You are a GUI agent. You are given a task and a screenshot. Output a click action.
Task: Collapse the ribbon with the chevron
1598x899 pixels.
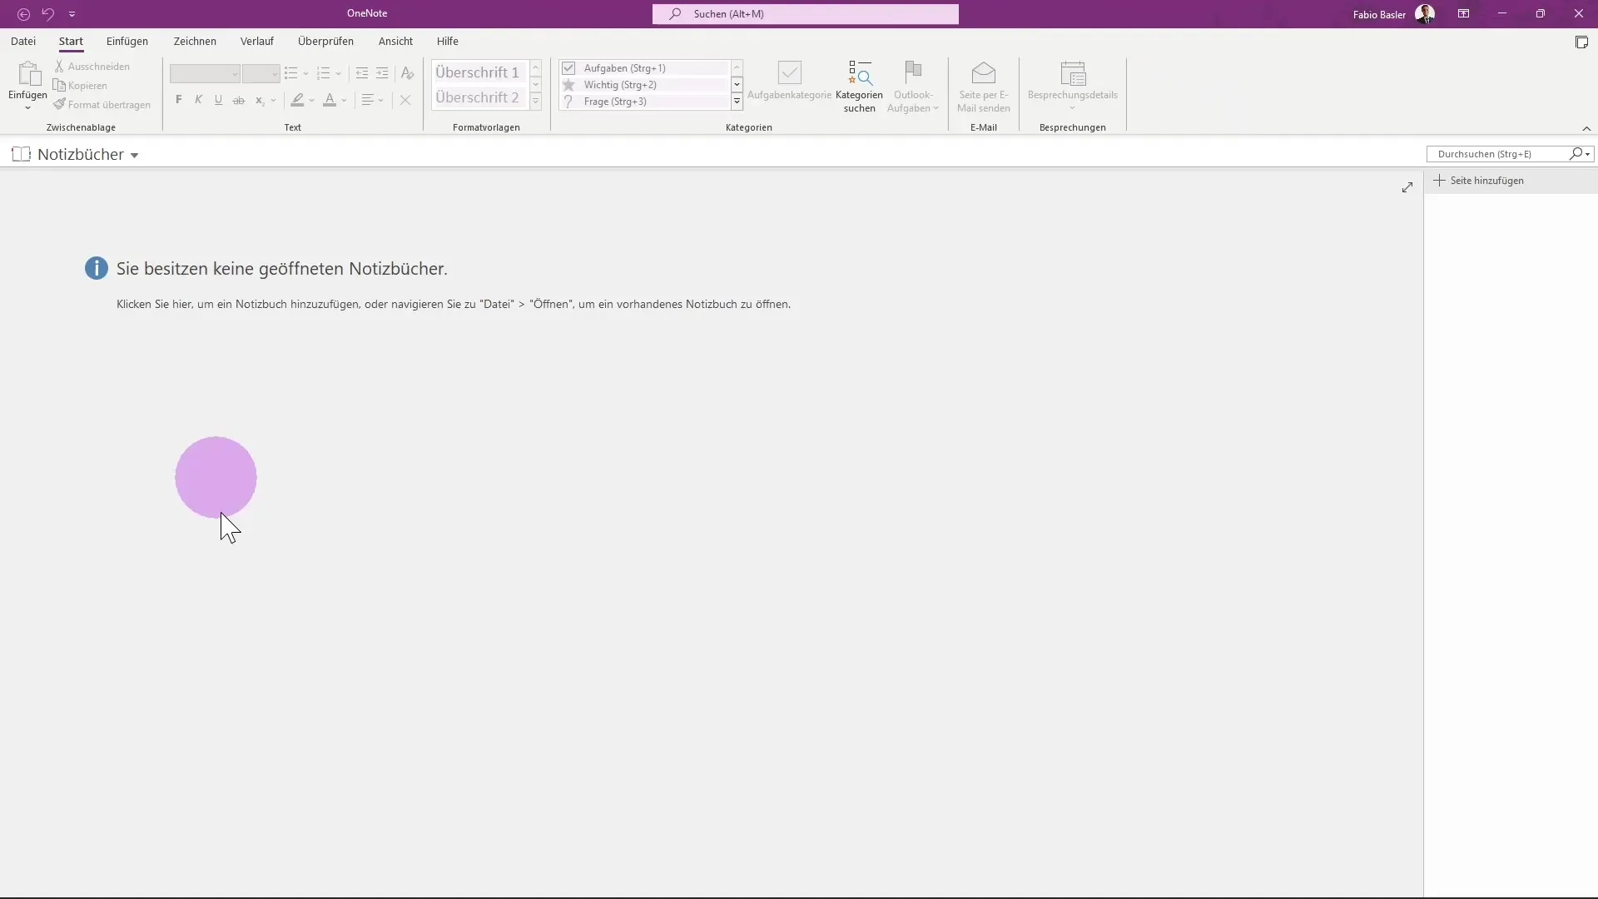(1586, 128)
